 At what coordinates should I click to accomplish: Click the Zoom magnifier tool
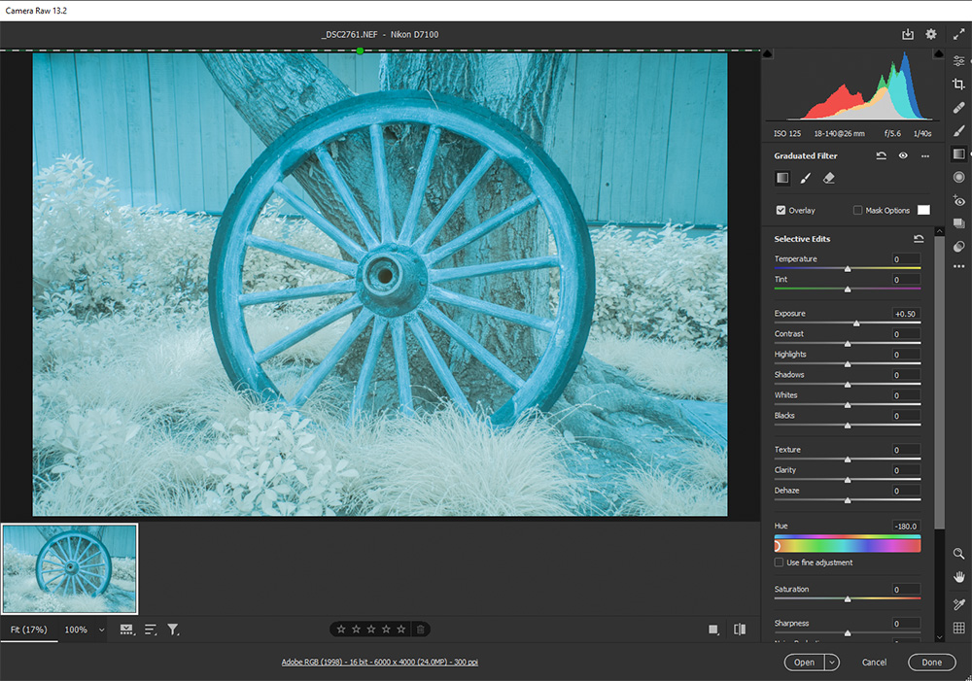(959, 553)
